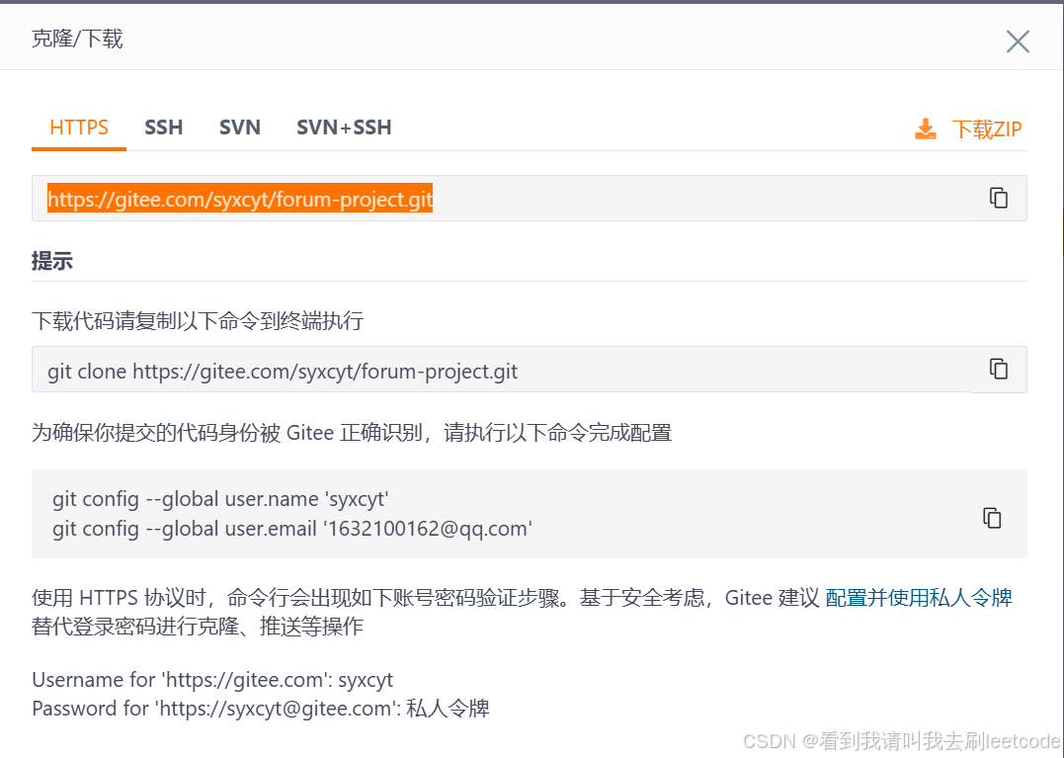Click the Username for 'https://gitee.com' line
Screen dimensions: 1064x758
pyautogui.click(x=212, y=680)
